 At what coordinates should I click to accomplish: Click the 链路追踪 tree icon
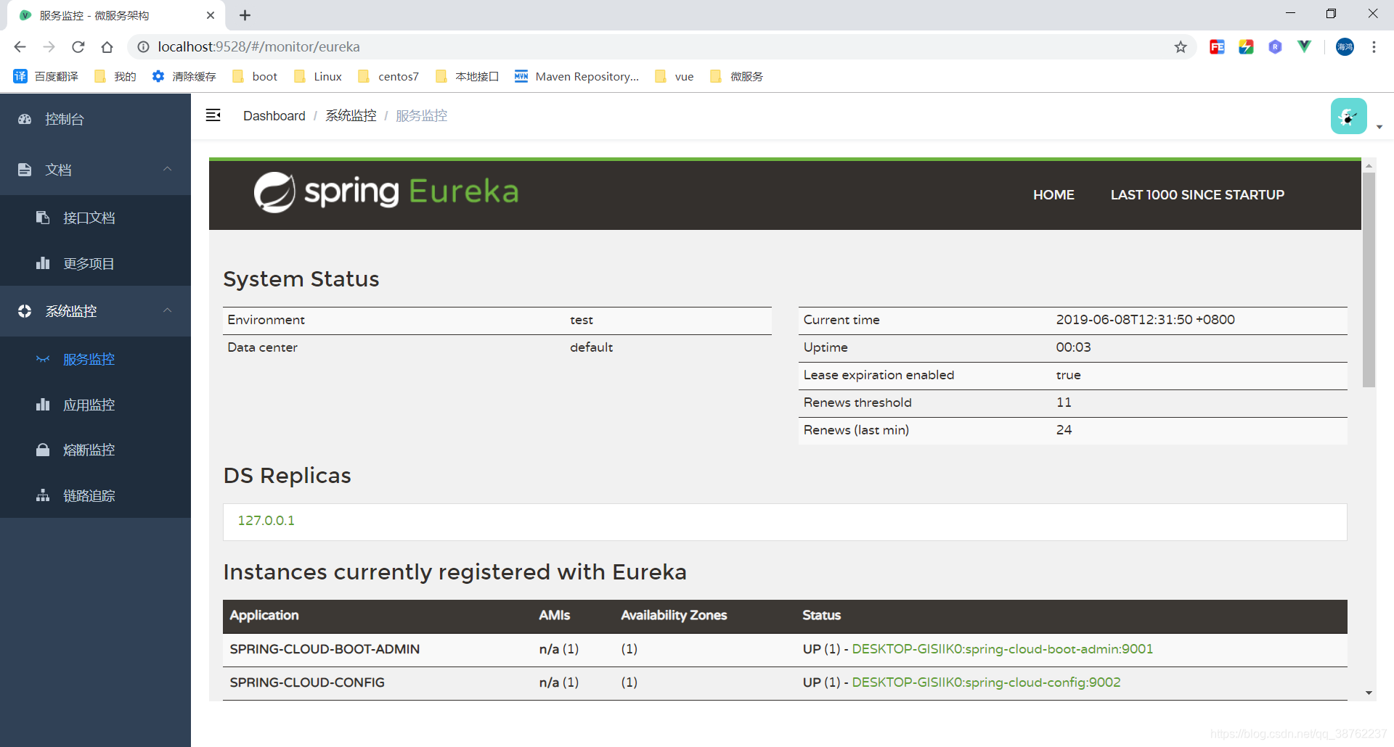coord(43,495)
